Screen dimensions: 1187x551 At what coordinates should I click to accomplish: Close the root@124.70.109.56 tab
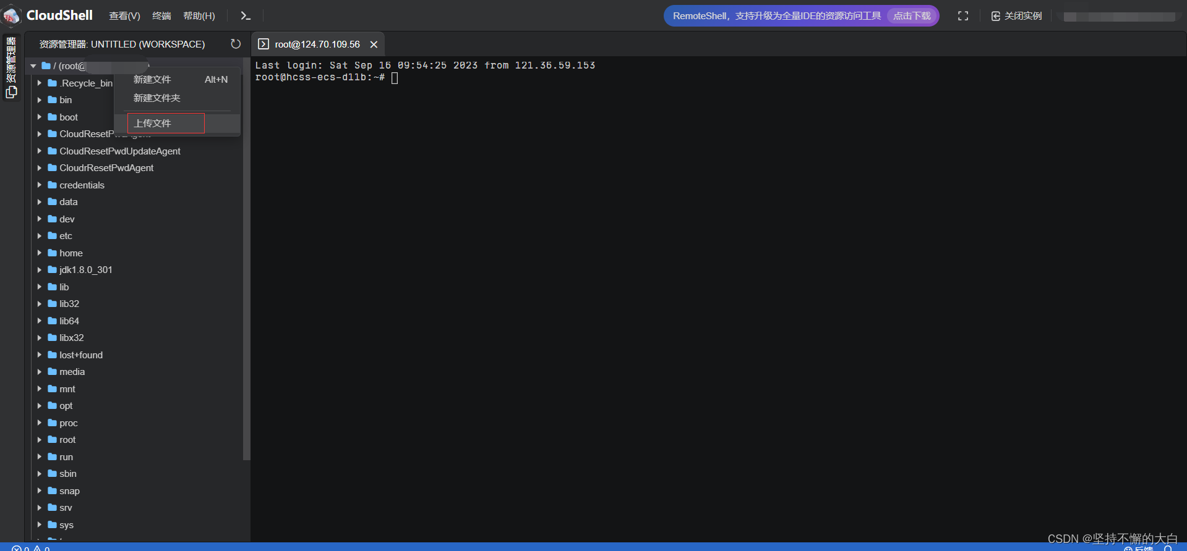(x=374, y=44)
